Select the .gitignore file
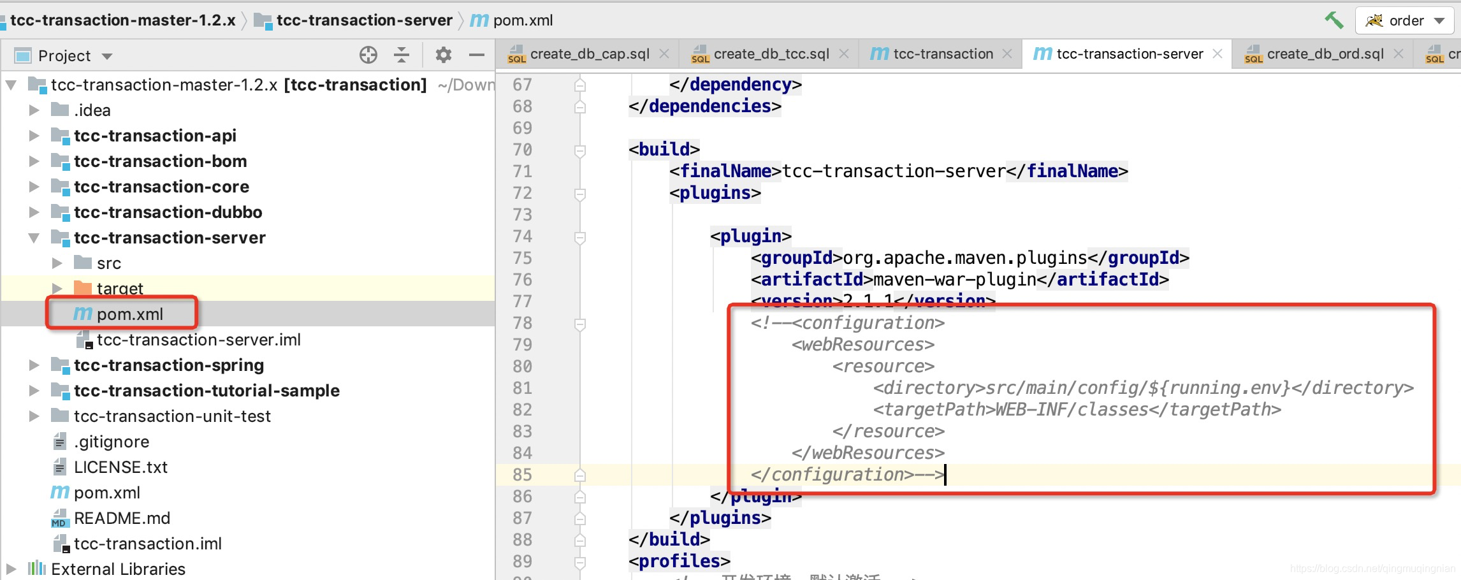The image size is (1461, 580). pyautogui.click(x=247, y=442)
